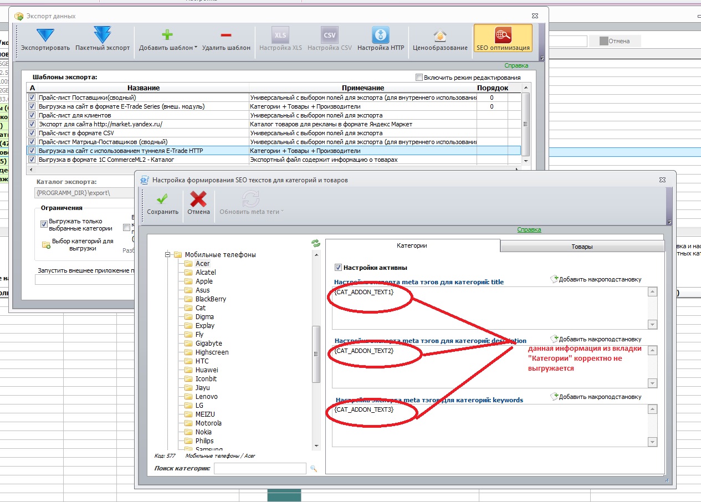Collapse Мобильные телефоны tree node
This screenshot has height=502, width=701.
tap(167, 255)
